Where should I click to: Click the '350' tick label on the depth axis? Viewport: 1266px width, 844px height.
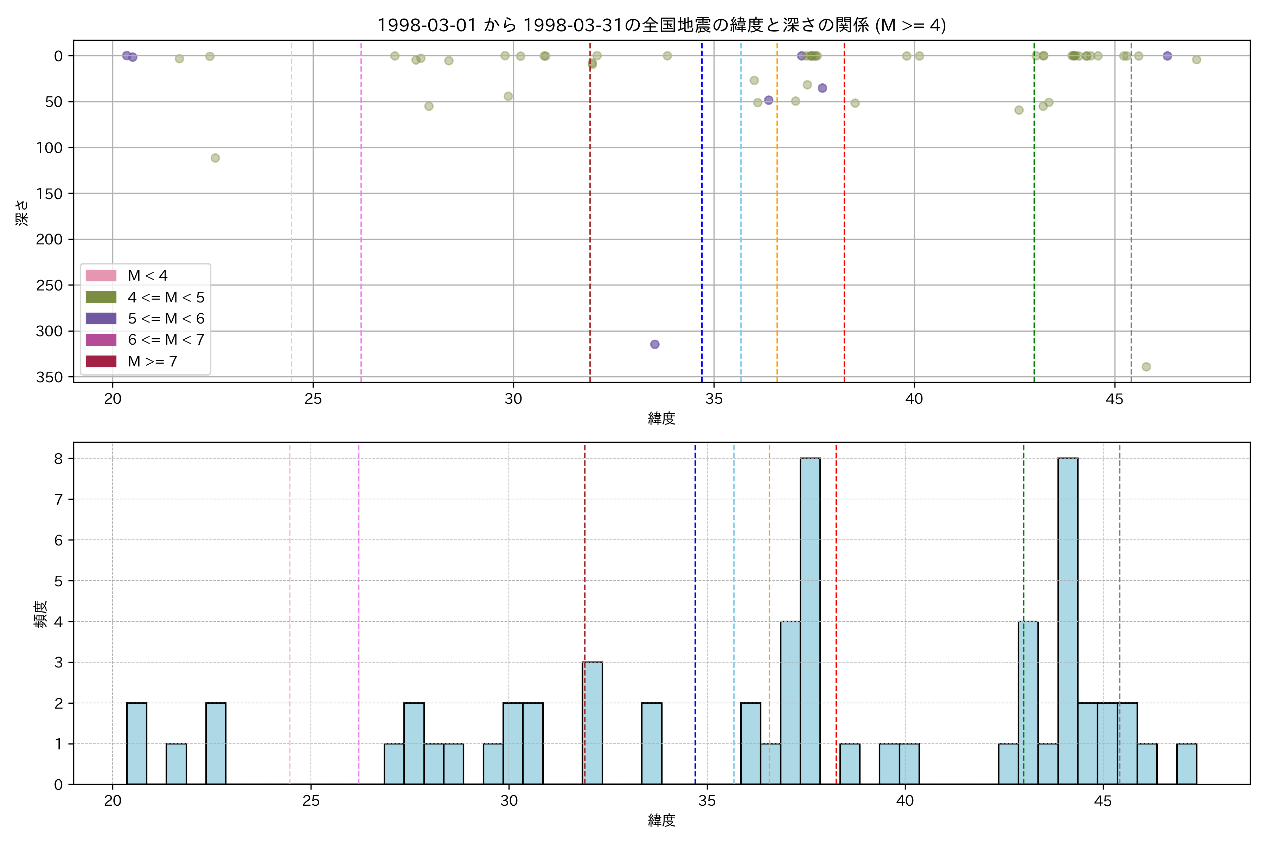(x=49, y=377)
